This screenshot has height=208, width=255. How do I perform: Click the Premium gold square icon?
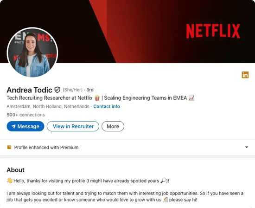(x=9, y=147)
